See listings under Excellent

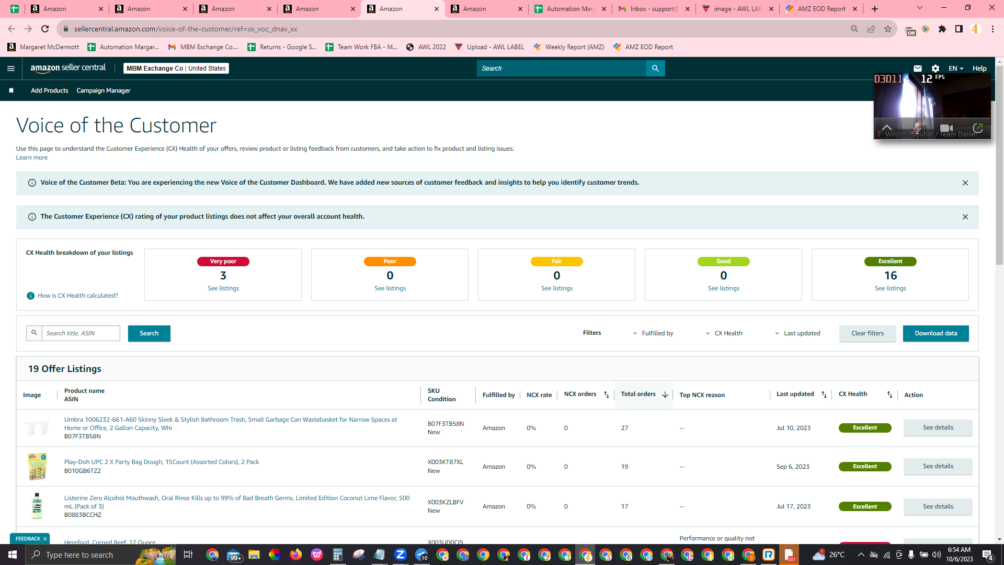[x=891, y=288]
